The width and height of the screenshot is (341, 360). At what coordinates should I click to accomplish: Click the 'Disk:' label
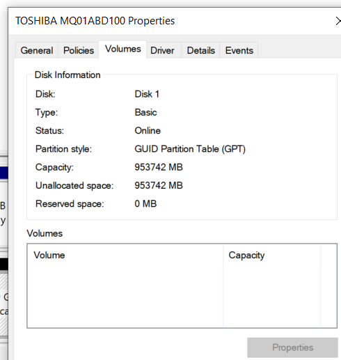tap(45, 94)
